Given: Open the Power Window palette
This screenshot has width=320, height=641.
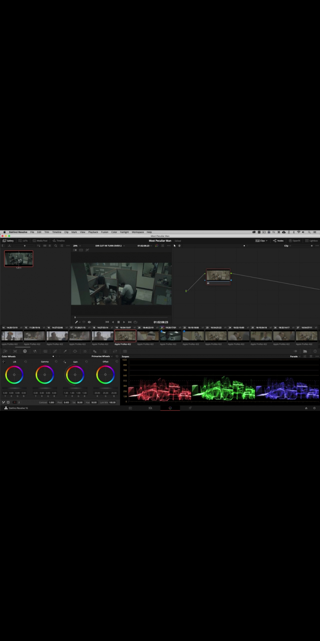Looking at the screenshot, I should (x=75, y=351).
